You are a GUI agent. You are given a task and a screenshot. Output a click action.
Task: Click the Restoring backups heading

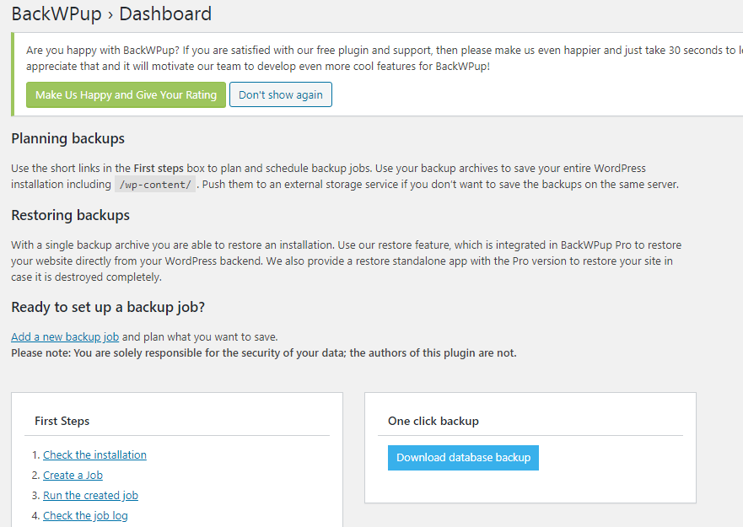70,216
